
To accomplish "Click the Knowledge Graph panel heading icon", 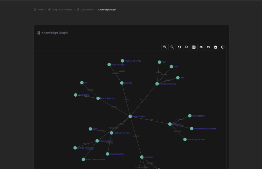I will (39, 33).
